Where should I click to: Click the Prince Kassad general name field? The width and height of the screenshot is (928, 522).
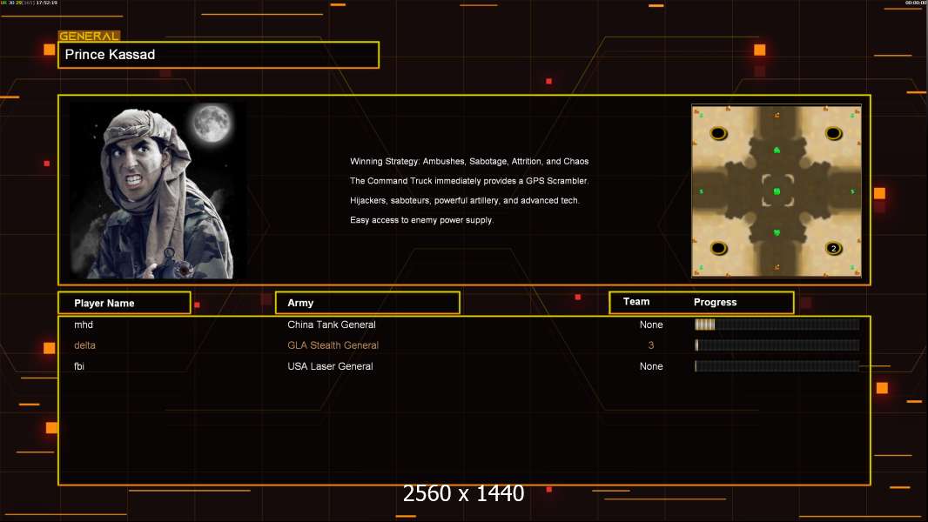point(219,55)
